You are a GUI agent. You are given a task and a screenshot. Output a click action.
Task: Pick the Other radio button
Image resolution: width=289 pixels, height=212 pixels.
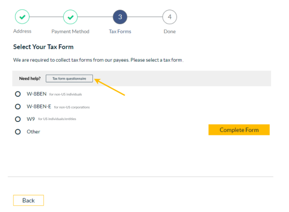click(18, 132)
